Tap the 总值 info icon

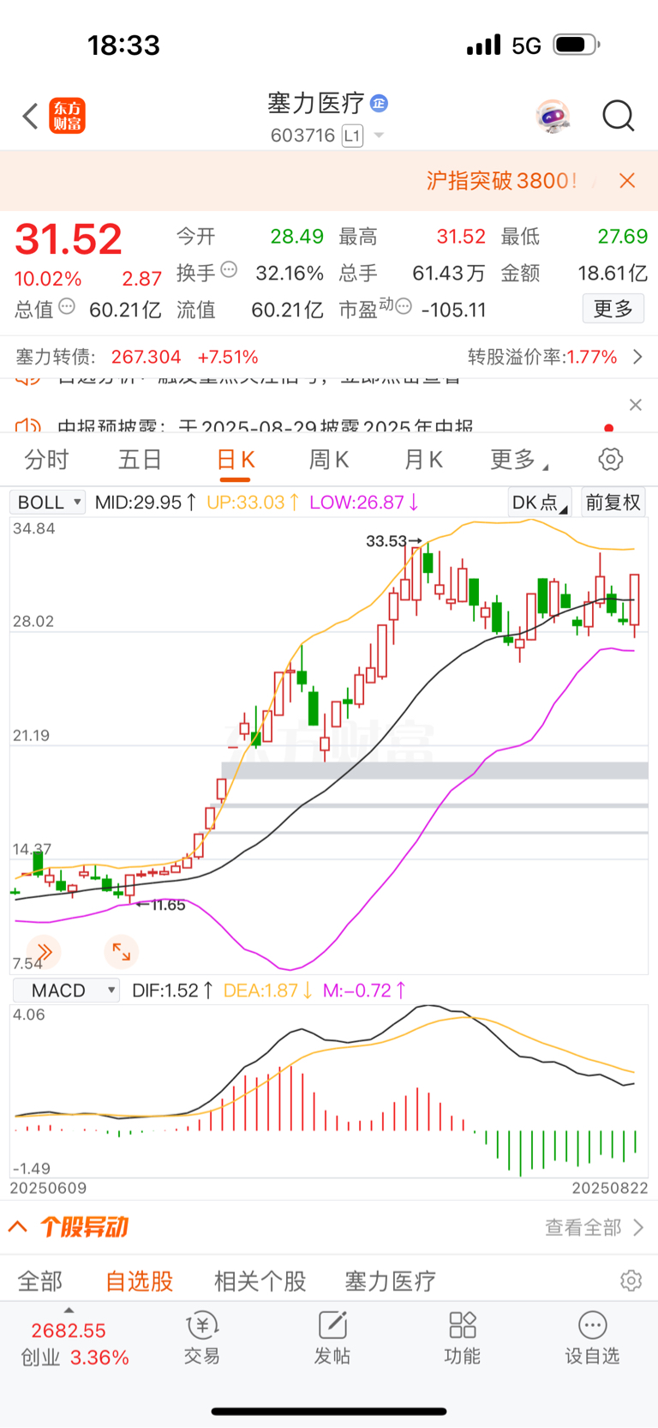[x=67, y=306]
